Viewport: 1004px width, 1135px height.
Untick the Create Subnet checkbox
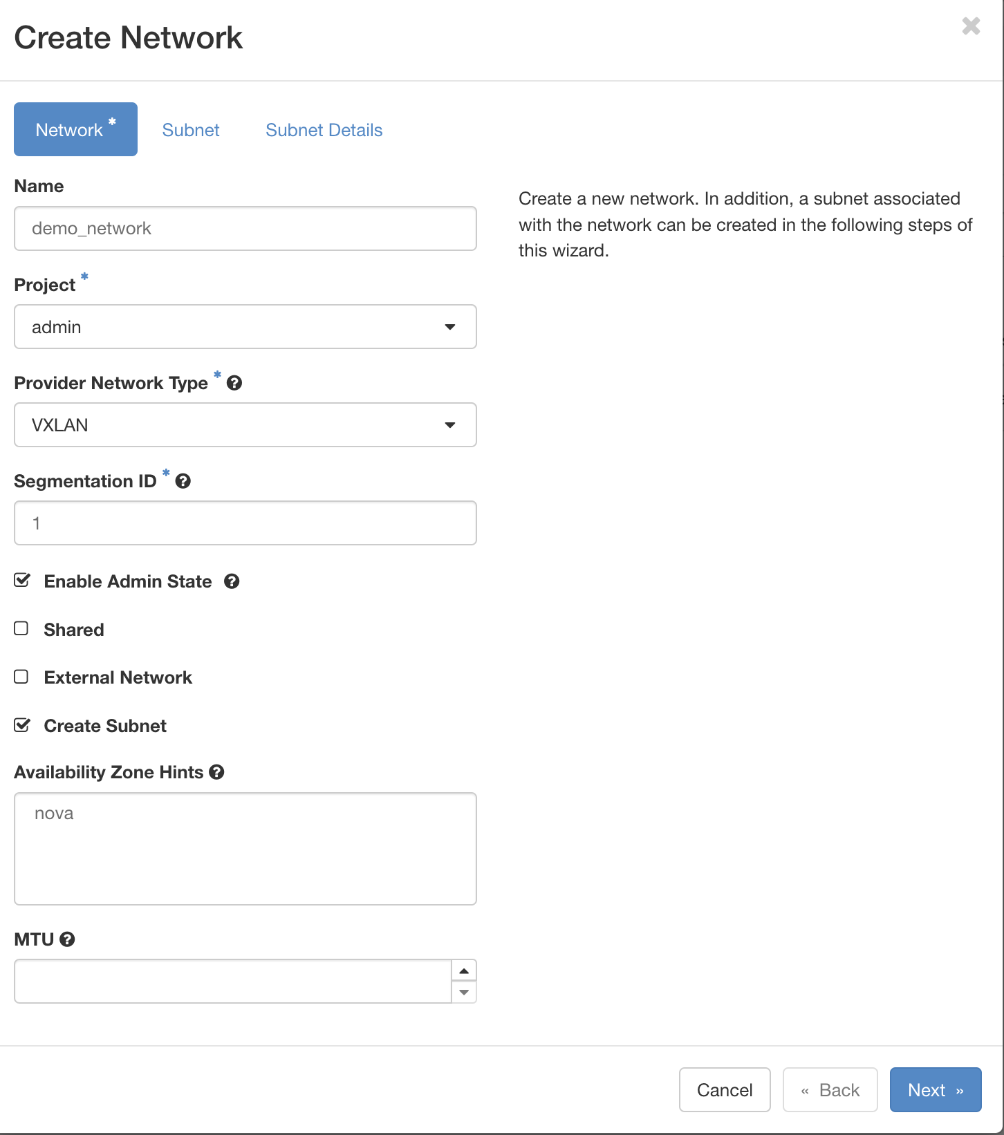click(22, 725)
